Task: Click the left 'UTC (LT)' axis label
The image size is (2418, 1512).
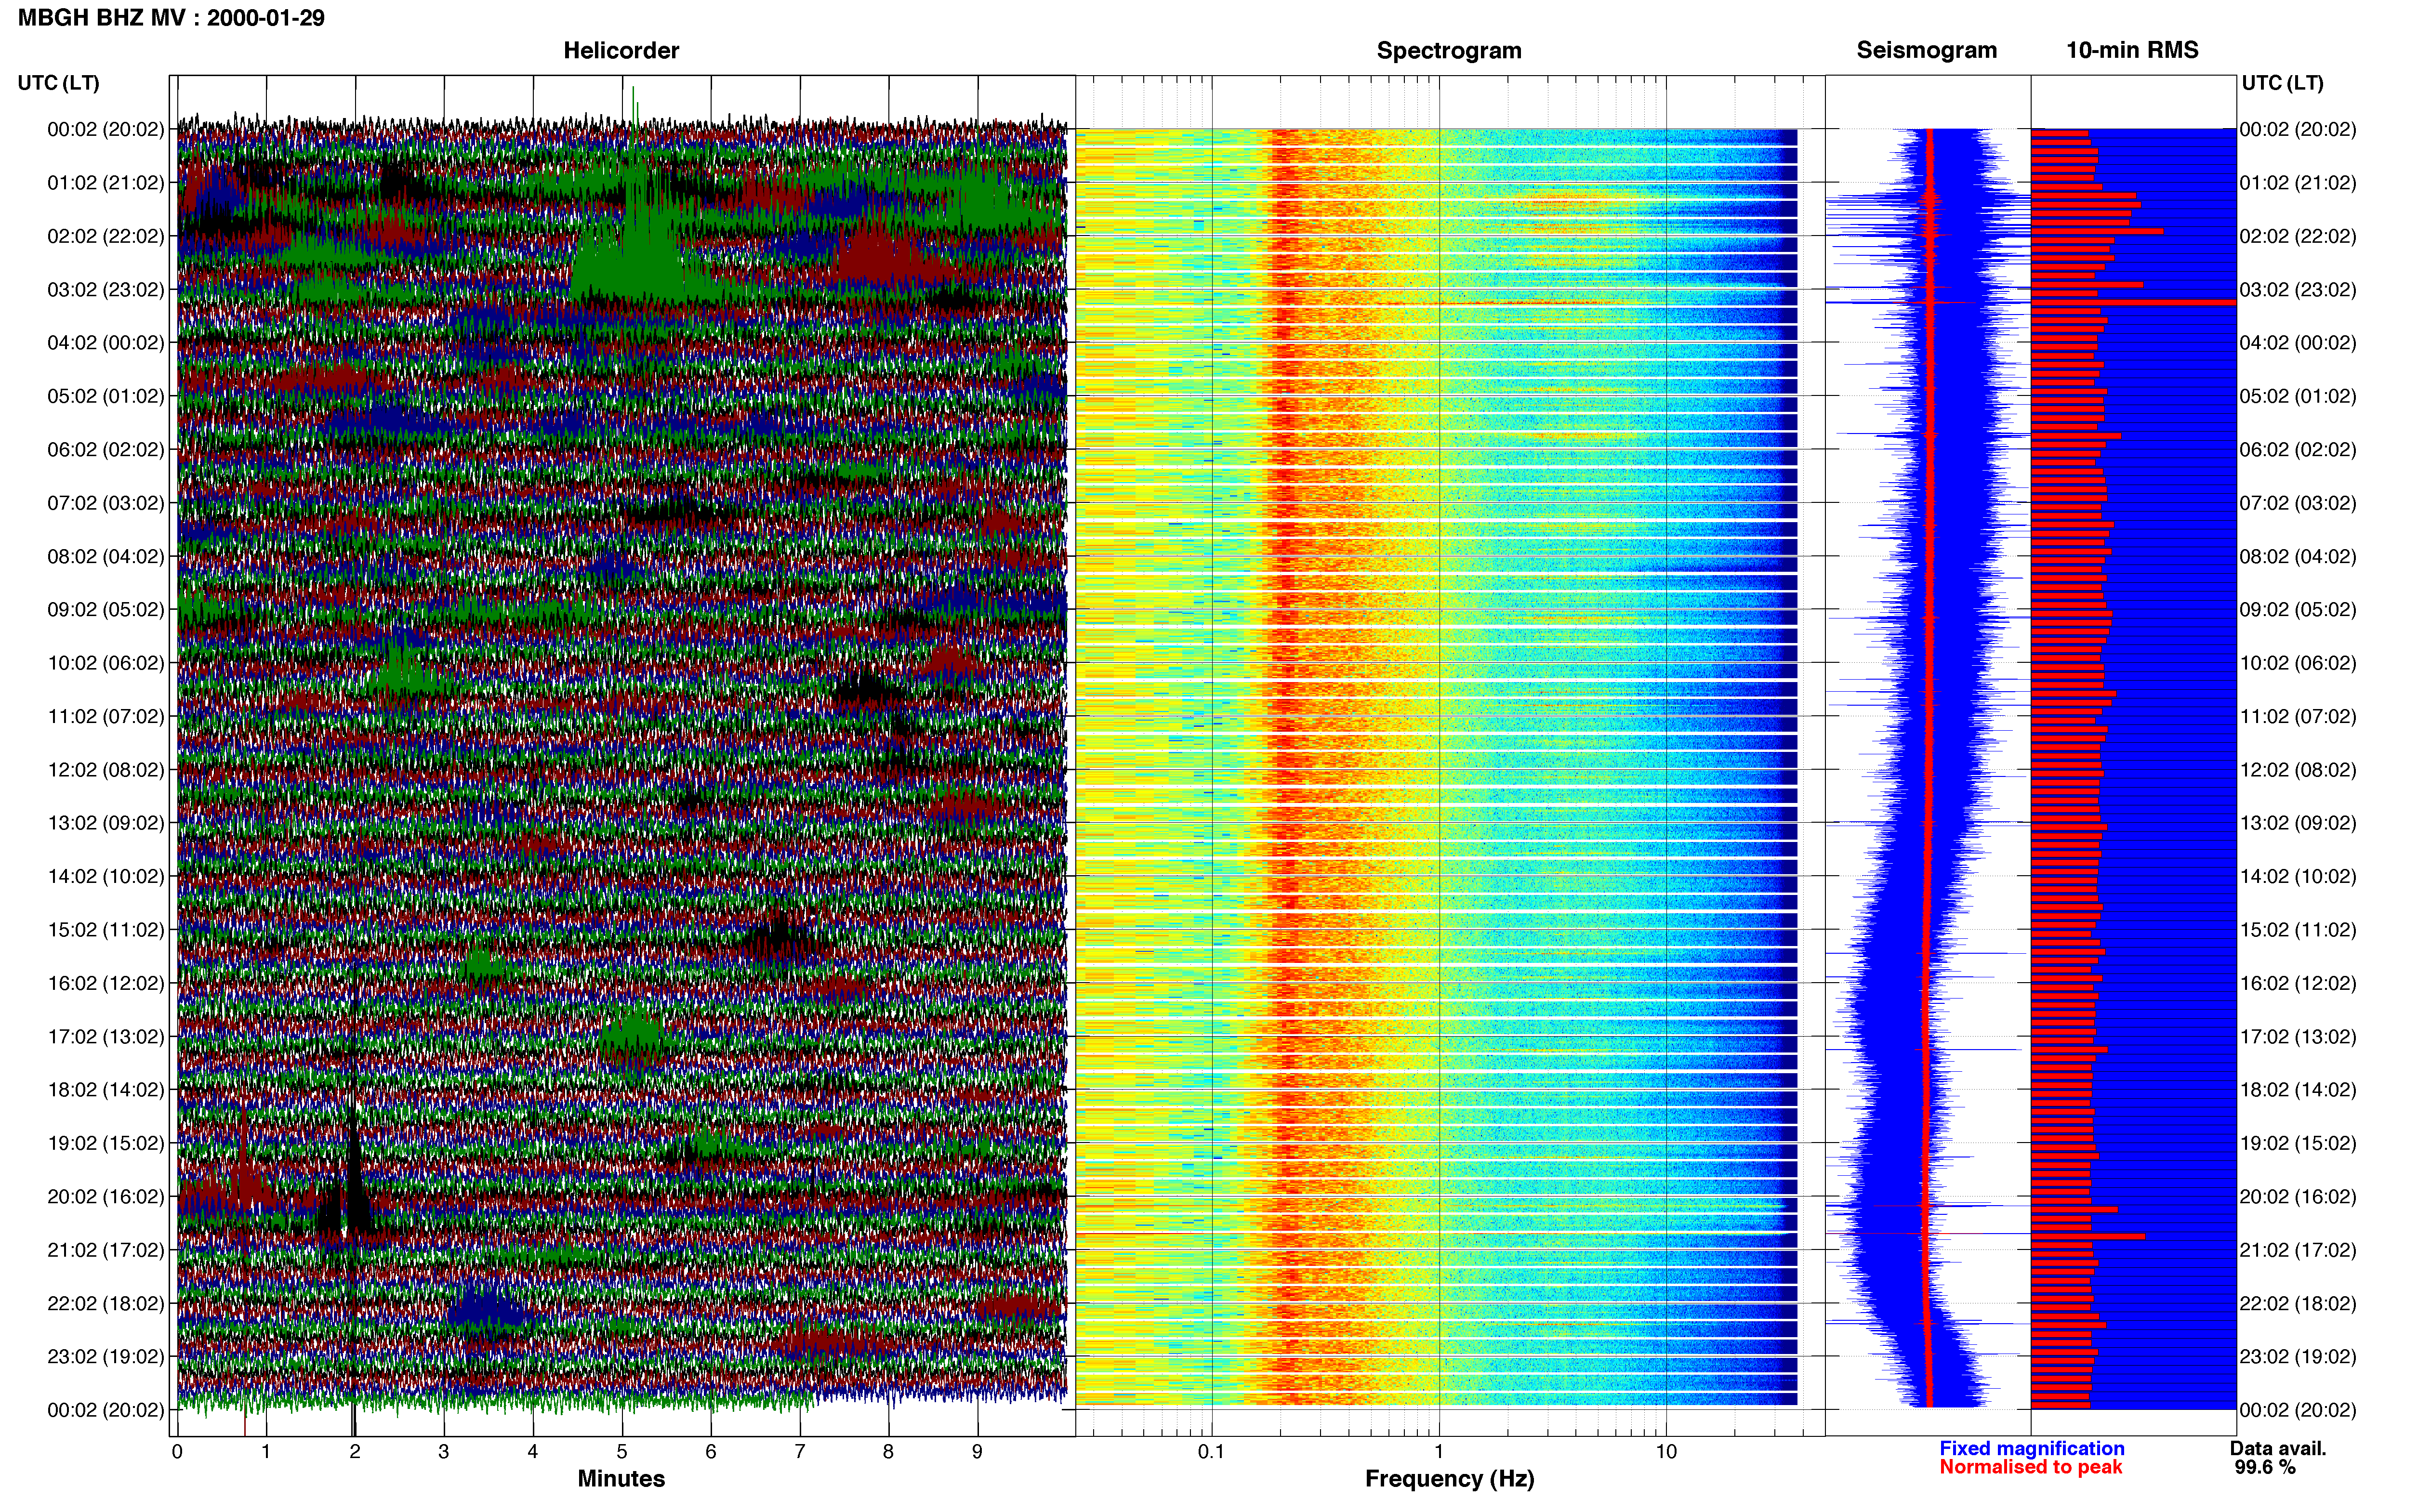Action: pos(59,83)
